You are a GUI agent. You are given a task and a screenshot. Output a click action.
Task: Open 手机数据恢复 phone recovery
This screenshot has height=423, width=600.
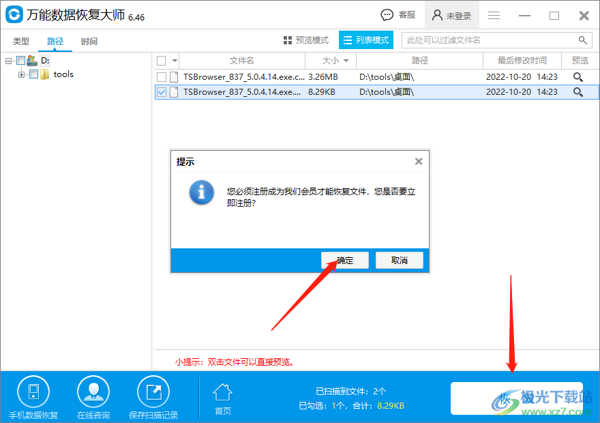(x=33, y=398)
